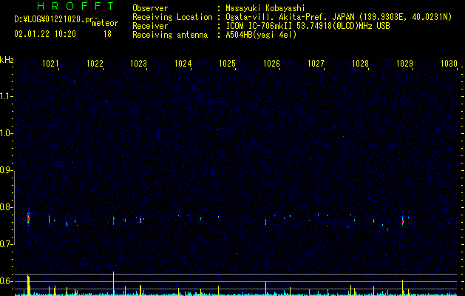The height and width of the screenshot is (296, 465).
Task: Click the Observer label
Action: click(150, 8)
